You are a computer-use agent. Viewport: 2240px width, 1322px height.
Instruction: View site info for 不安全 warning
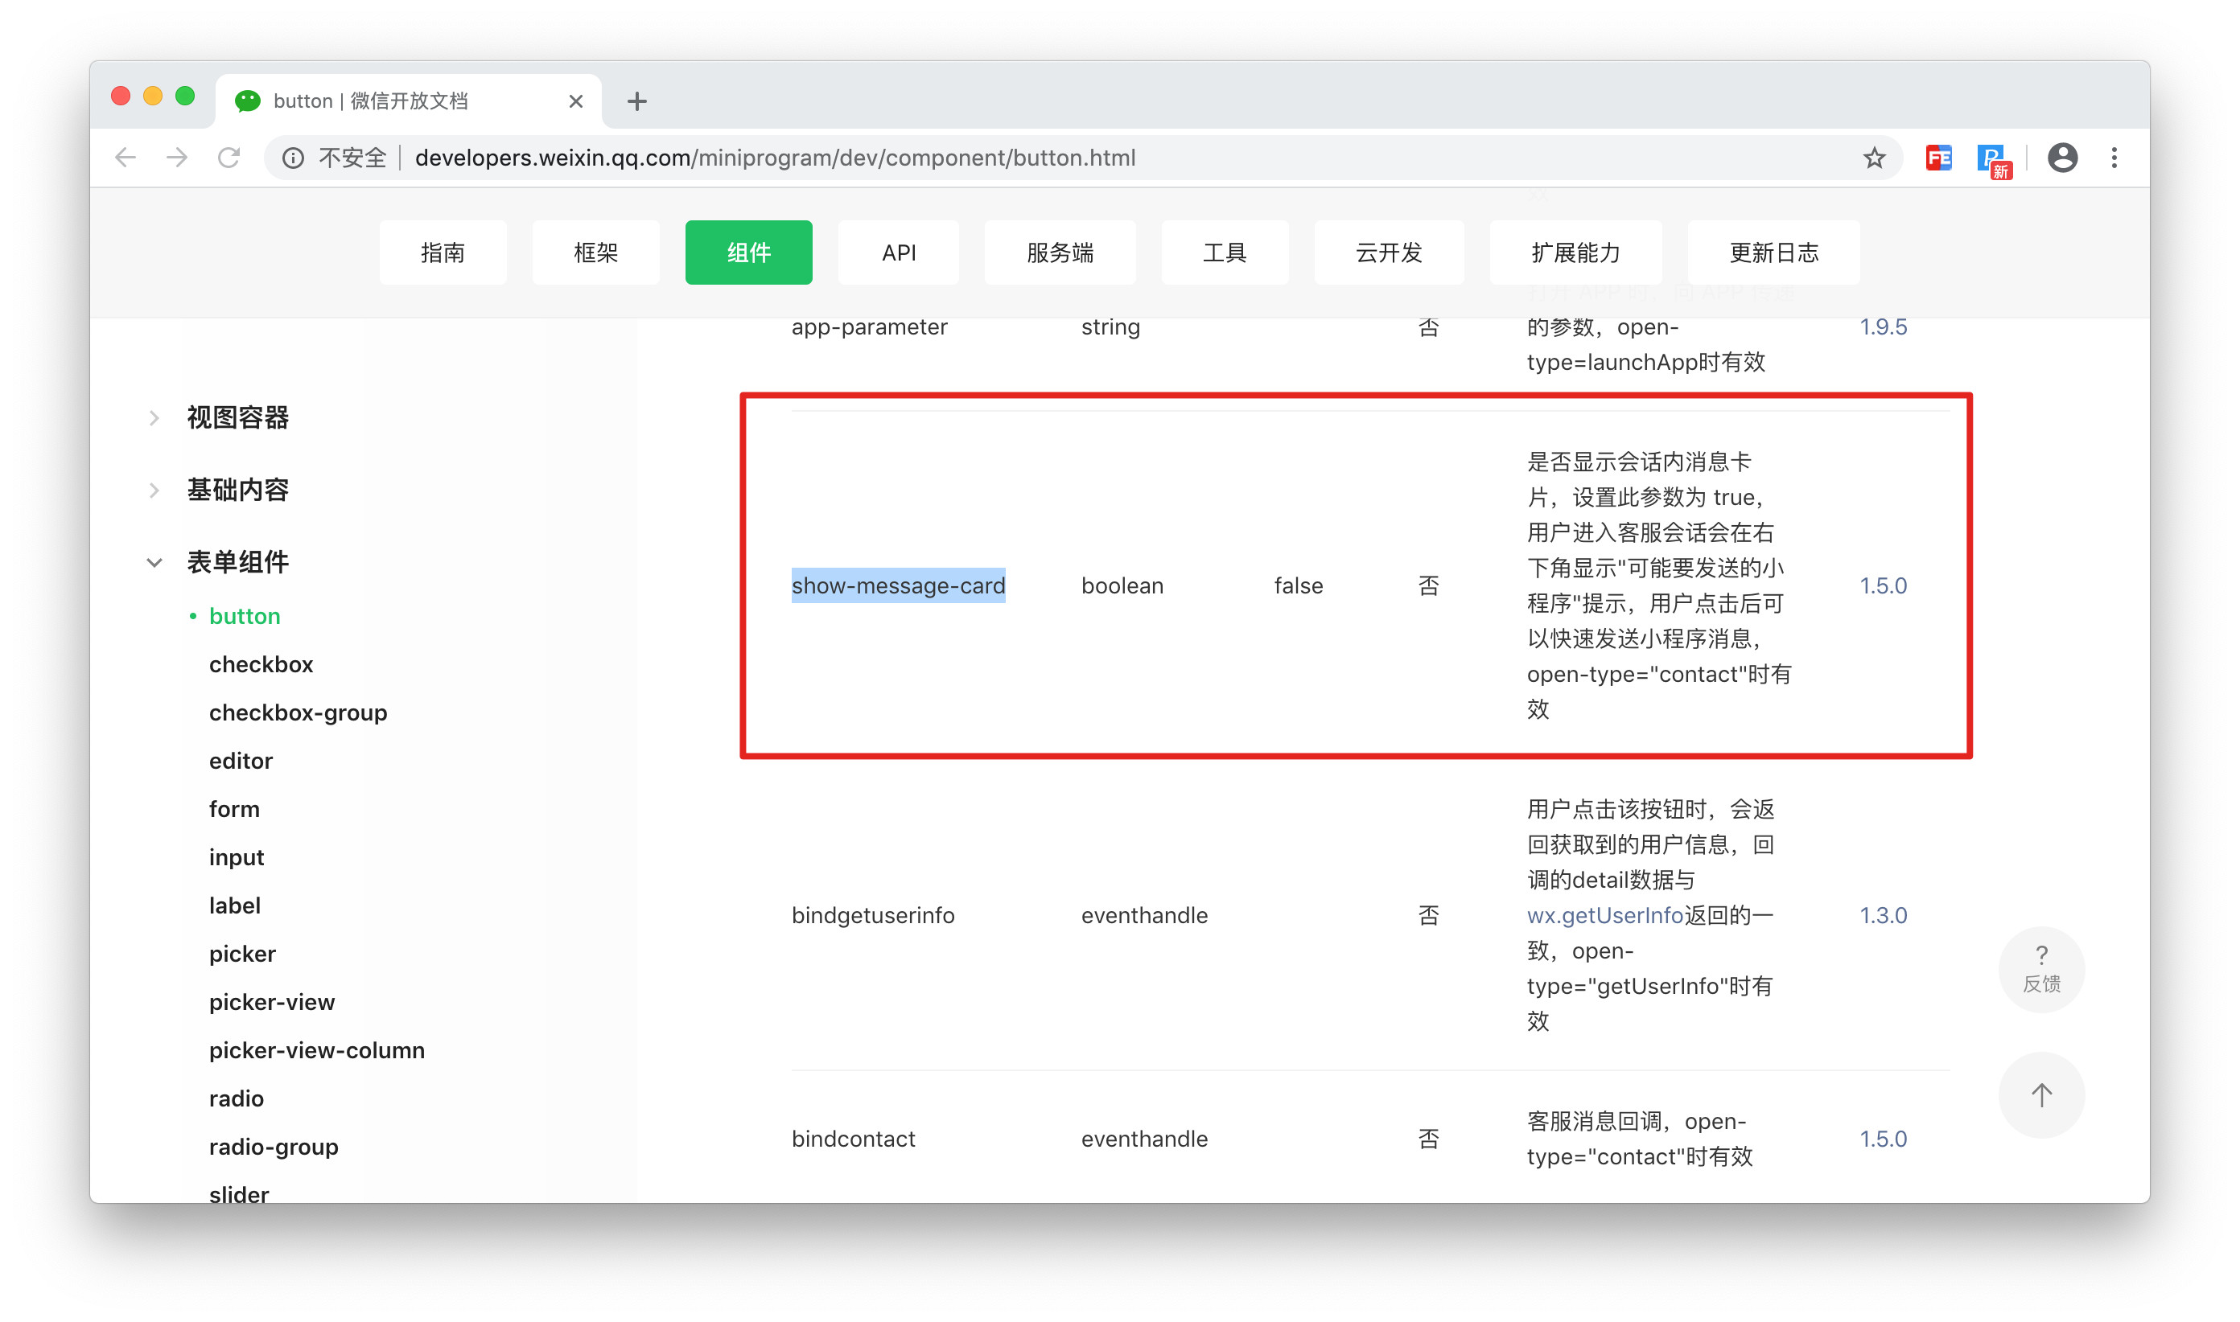click(x=293, y=158)
